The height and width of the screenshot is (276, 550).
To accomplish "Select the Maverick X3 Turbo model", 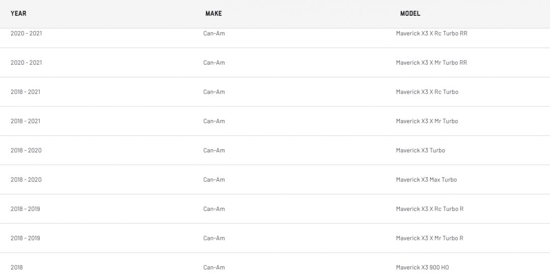I will 420,151.
